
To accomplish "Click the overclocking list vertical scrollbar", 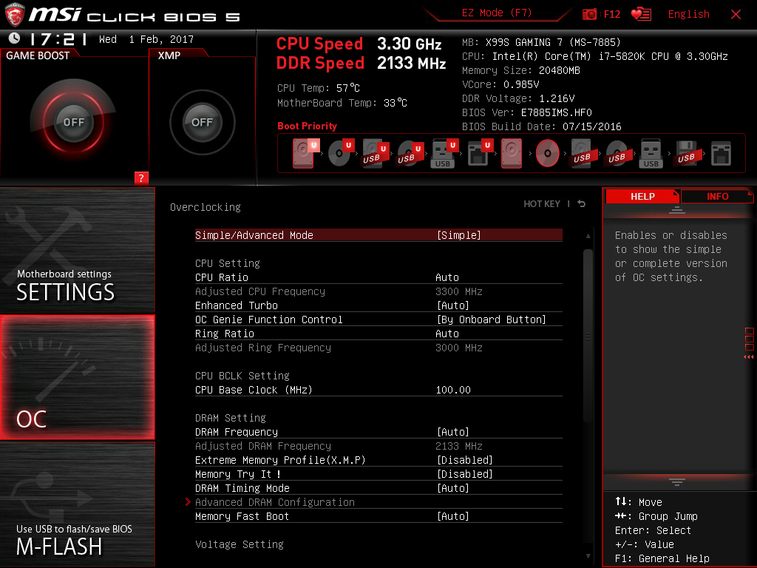I will pyautogui.click(x=588, y=333).
